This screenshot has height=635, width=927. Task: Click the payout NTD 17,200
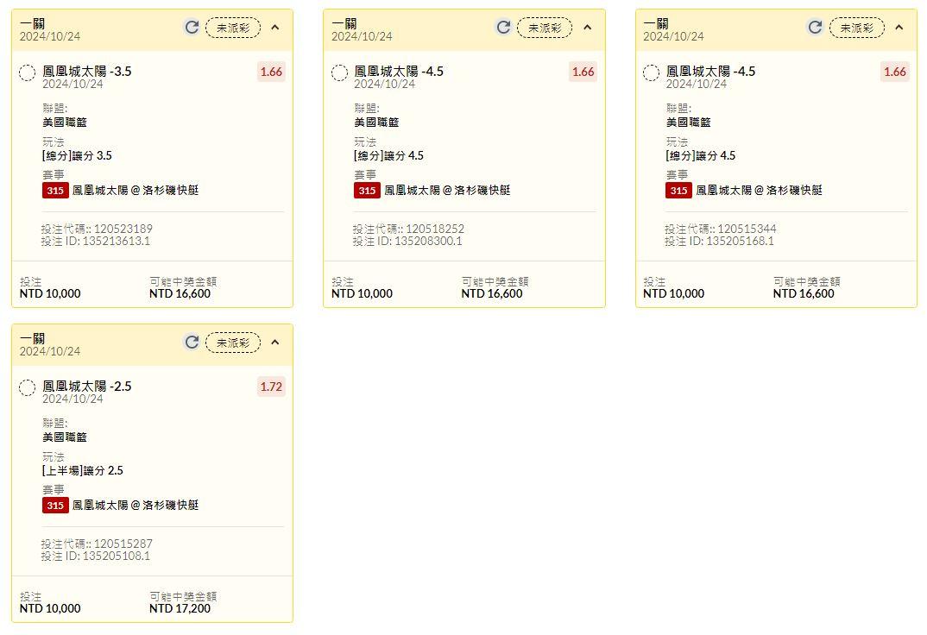pyautogui.click(x=180, y=608)
